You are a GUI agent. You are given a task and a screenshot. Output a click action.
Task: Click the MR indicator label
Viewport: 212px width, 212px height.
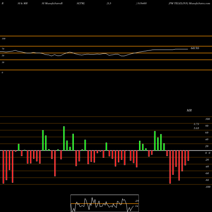189,110
